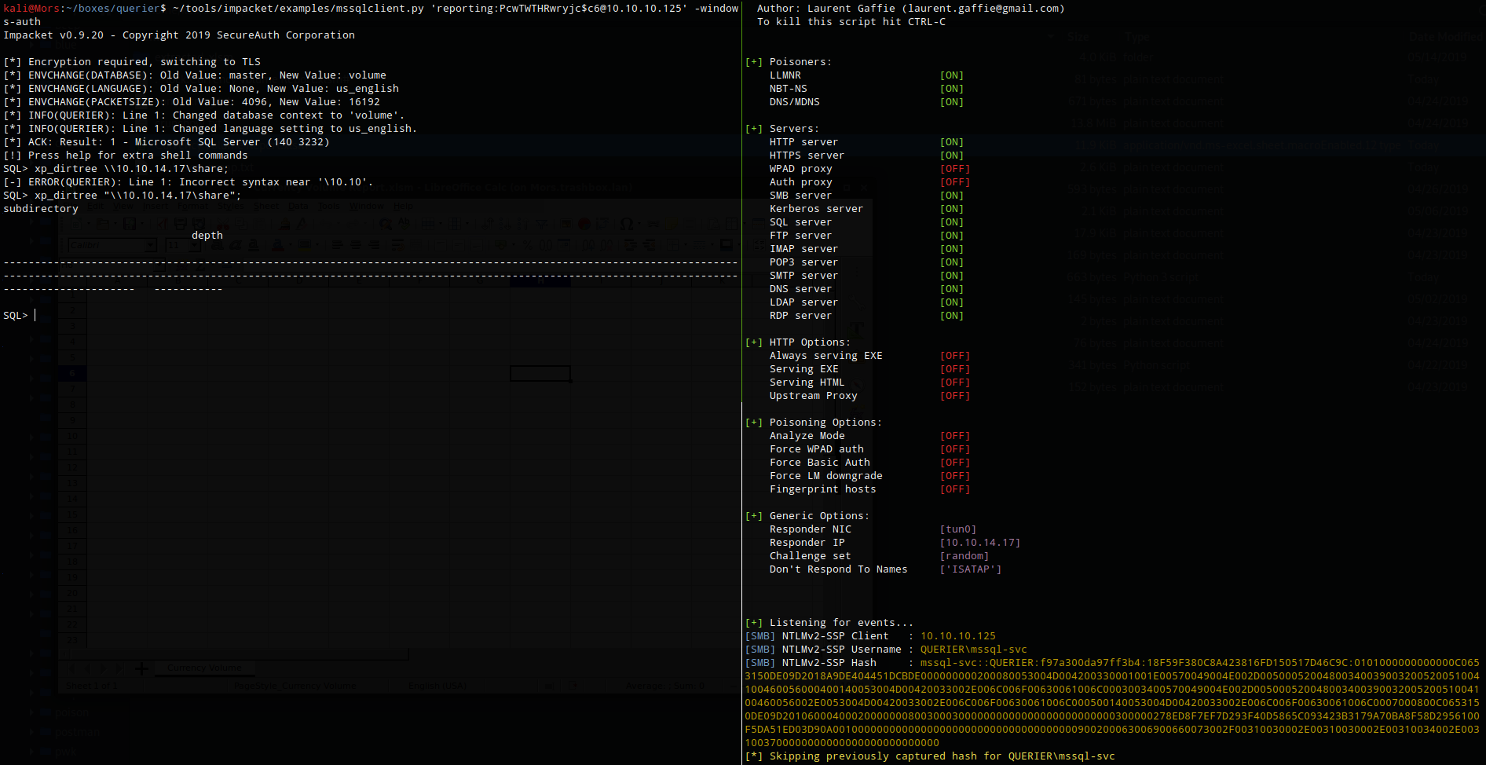Click the Responder NIC value [tun0]
Viewport: 1486px width, 765px height.
point(958,529)
